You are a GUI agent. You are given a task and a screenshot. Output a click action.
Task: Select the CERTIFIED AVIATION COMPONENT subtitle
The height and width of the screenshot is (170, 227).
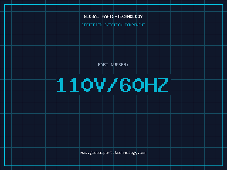click(113, 25)
